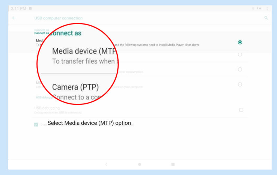277x175 pixels.
Task: Select the last radio button in the Connect as list
Action: tap(240, 84)
